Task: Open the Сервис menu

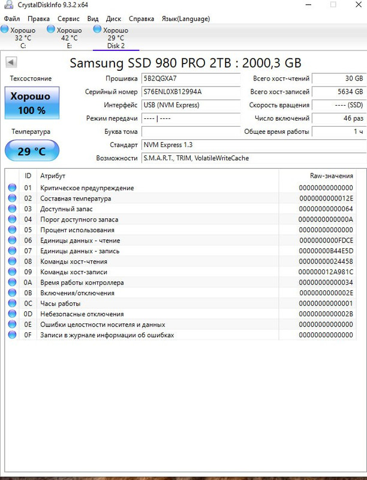Action: [68, 19]
